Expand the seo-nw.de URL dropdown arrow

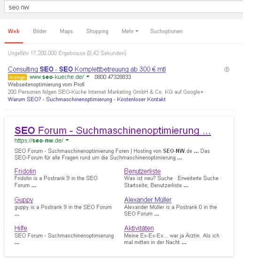(67, 140)
